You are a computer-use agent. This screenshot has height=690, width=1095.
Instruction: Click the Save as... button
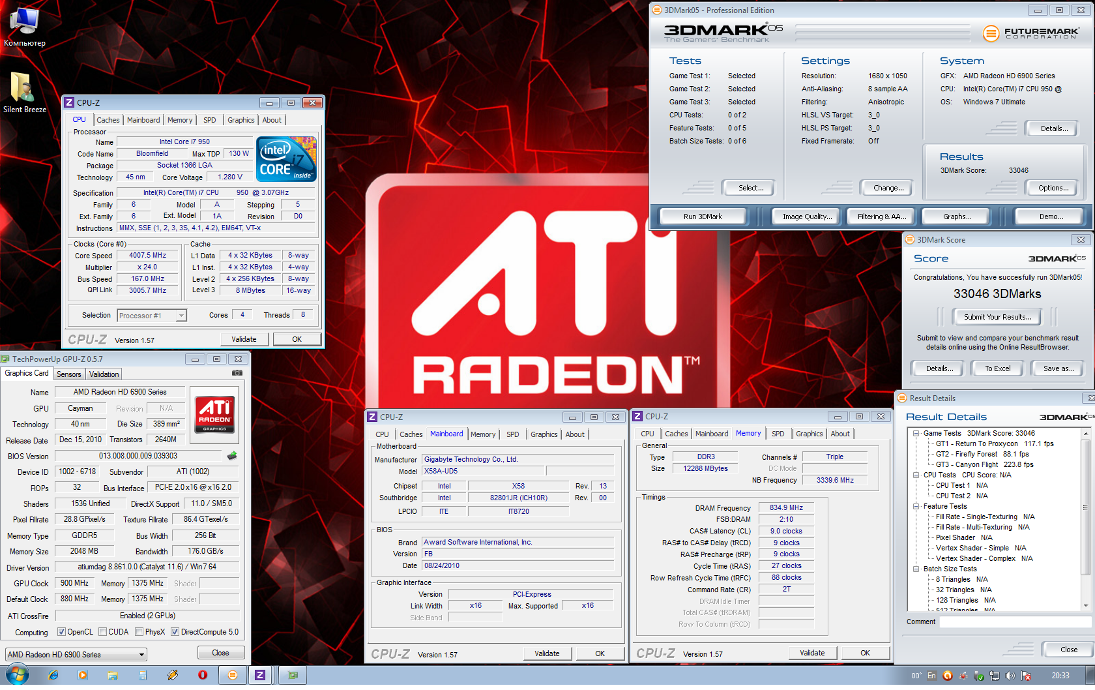coord(1058,368)
